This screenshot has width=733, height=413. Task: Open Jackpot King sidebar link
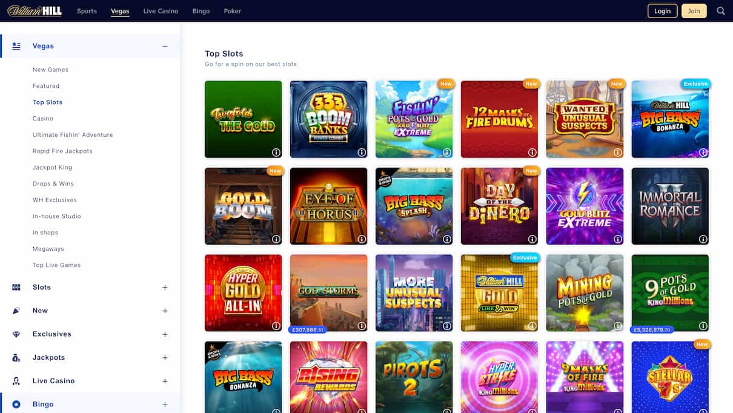[x=52, y=168]
